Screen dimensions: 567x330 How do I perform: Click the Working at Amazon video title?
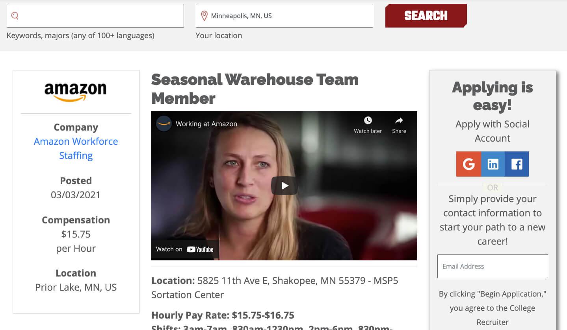(x=206, y=124)
